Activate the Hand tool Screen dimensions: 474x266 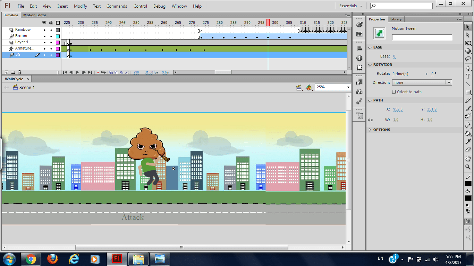(x=468, y=159)
